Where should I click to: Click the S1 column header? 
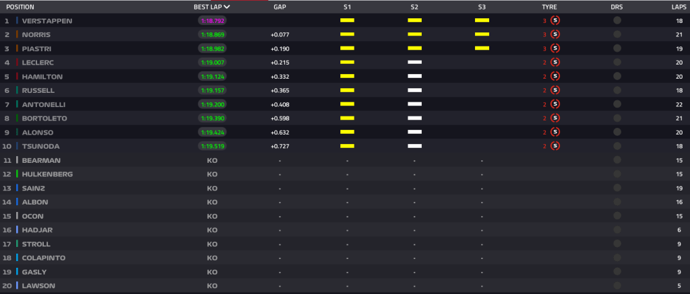click(x=347, y=7)
